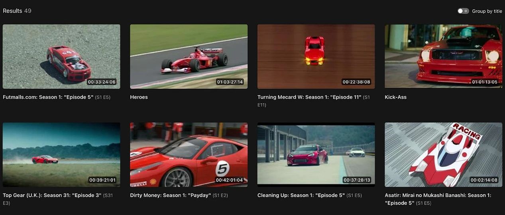505x215 pixels.
Task: Click the 00:42:01:04 timecode badge
Action: (x=229, y=180)
